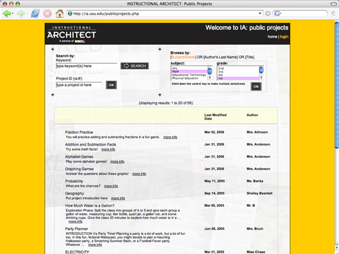Screen dimensions: 339x254
Task: Browse by Title link
Action: point(250,57)
